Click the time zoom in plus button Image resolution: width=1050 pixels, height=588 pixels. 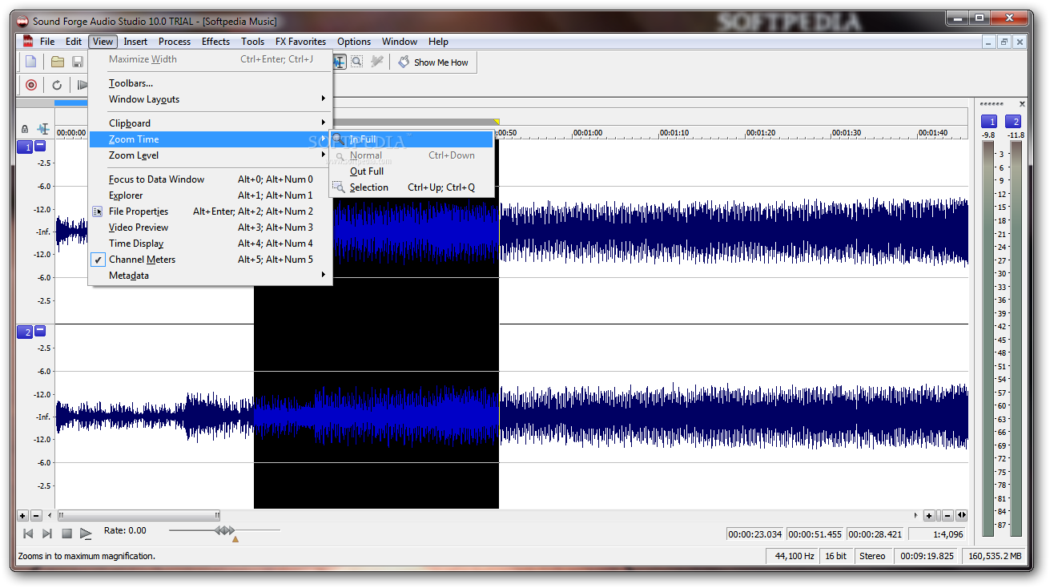(929, 516)
